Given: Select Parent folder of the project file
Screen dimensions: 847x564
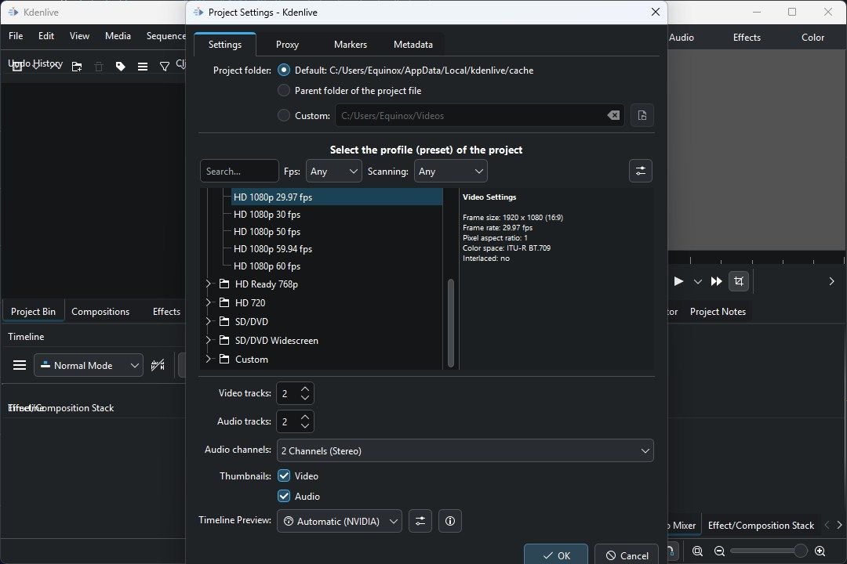Looking at the screenshot, I should [x=284, y=91].
